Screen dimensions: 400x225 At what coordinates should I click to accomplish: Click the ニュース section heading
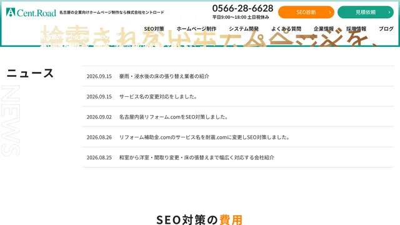[30, 73]
